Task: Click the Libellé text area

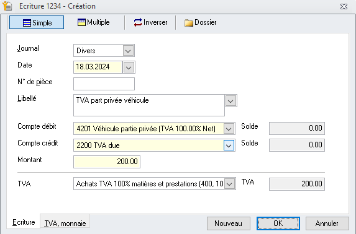Action: click(149, 105)
